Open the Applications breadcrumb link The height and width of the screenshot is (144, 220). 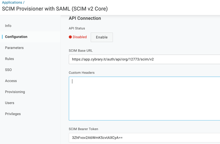coord(12,2)
